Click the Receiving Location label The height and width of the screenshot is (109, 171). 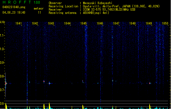[x=63, y=6]
